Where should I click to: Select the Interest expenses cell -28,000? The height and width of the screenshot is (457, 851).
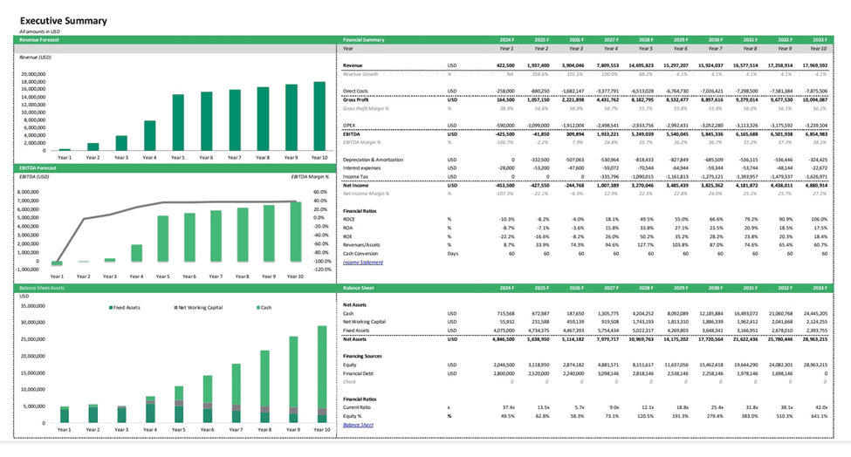[506, 168]
